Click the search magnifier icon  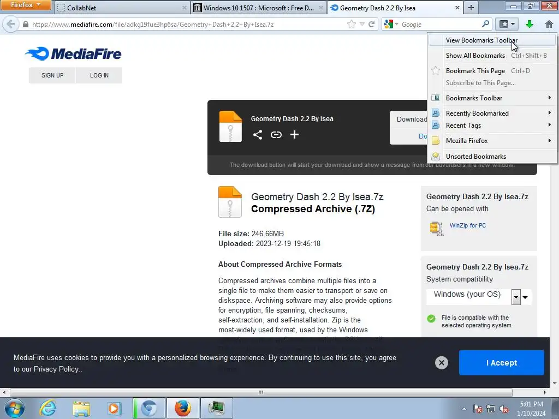point(485,24)
